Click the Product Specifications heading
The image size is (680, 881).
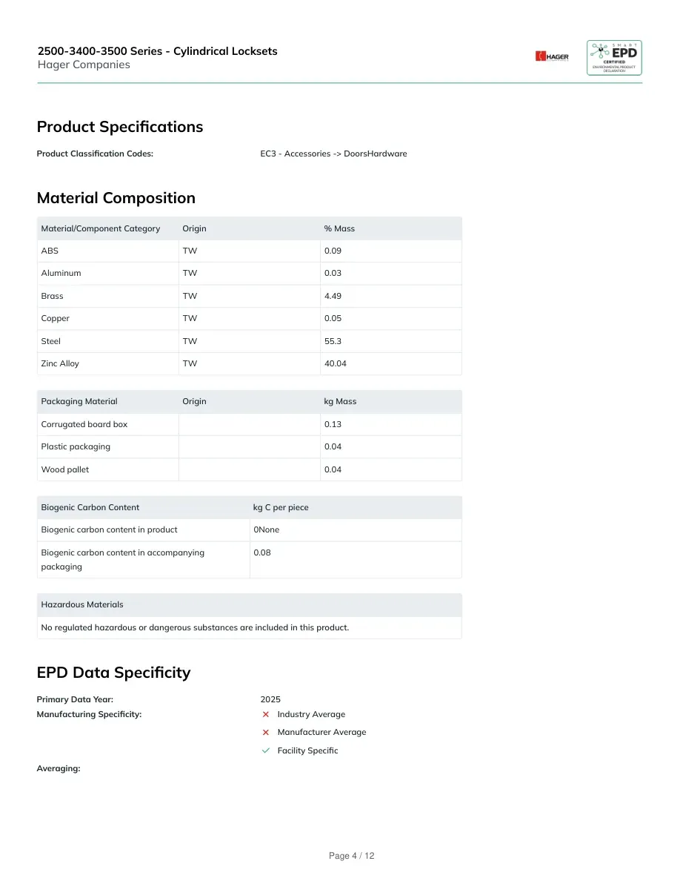(x=120, y=127)
